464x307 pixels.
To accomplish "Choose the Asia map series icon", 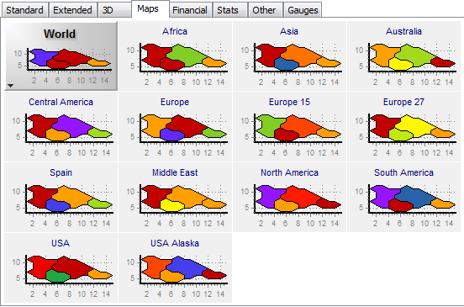I will [x=289, y=56].
